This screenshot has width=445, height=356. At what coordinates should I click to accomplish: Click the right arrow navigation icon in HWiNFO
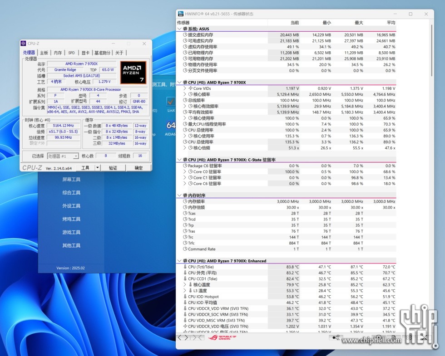[x=186, y=337]
